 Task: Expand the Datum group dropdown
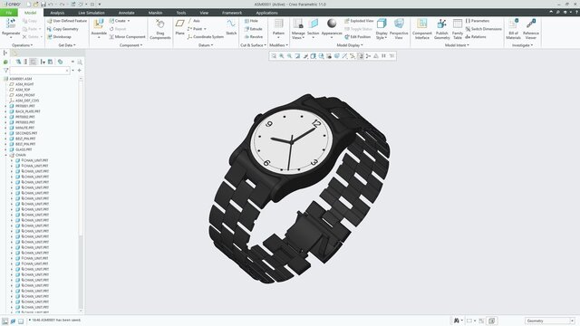click(x=206, y=45)
